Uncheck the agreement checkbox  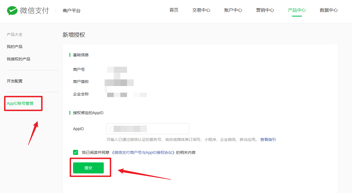(x=76, y=152)
